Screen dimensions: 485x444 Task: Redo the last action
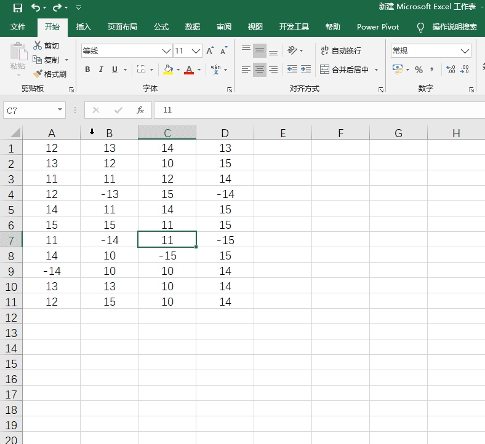tap(57, 8)
